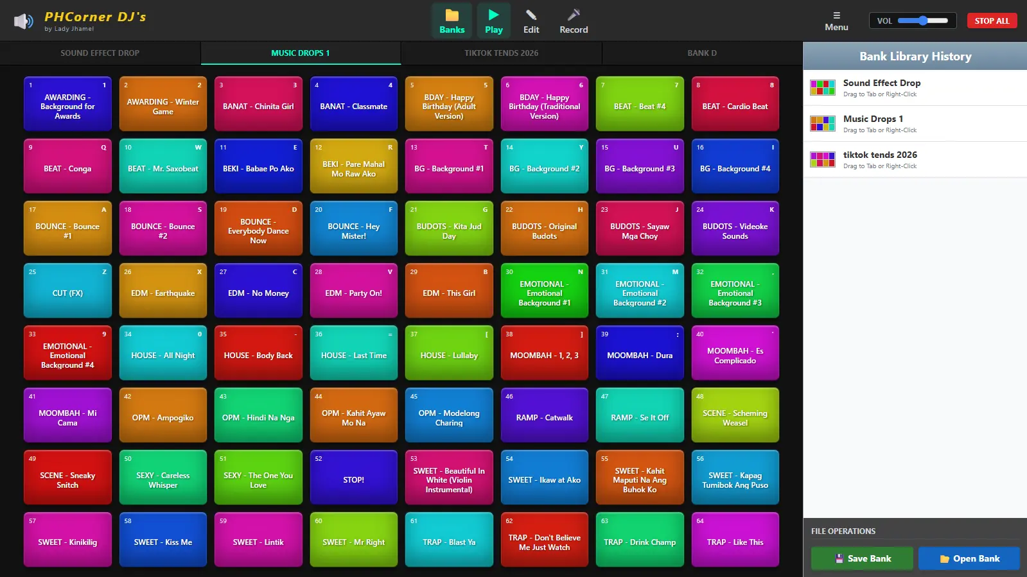This screenshot has height=577, width=1027.
Task: Play OPM - Modelong Charing pad
Action: click(x=449, y=415)
